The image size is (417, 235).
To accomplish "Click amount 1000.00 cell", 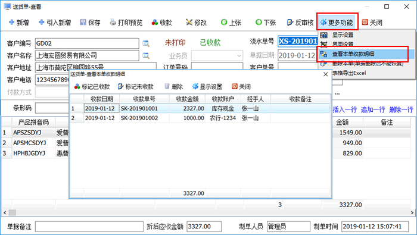I will point(187,118).
